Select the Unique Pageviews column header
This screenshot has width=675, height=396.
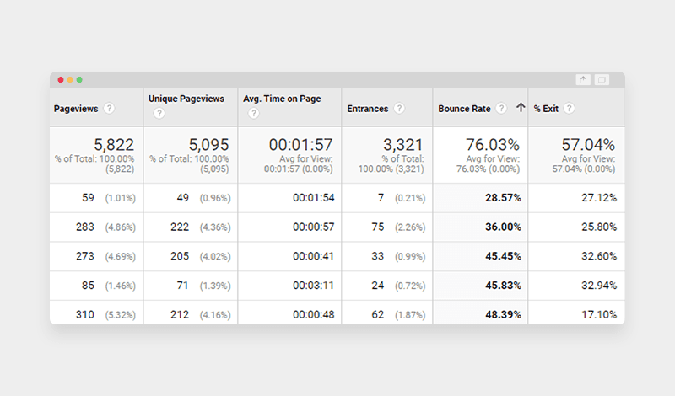coord(186,99)
